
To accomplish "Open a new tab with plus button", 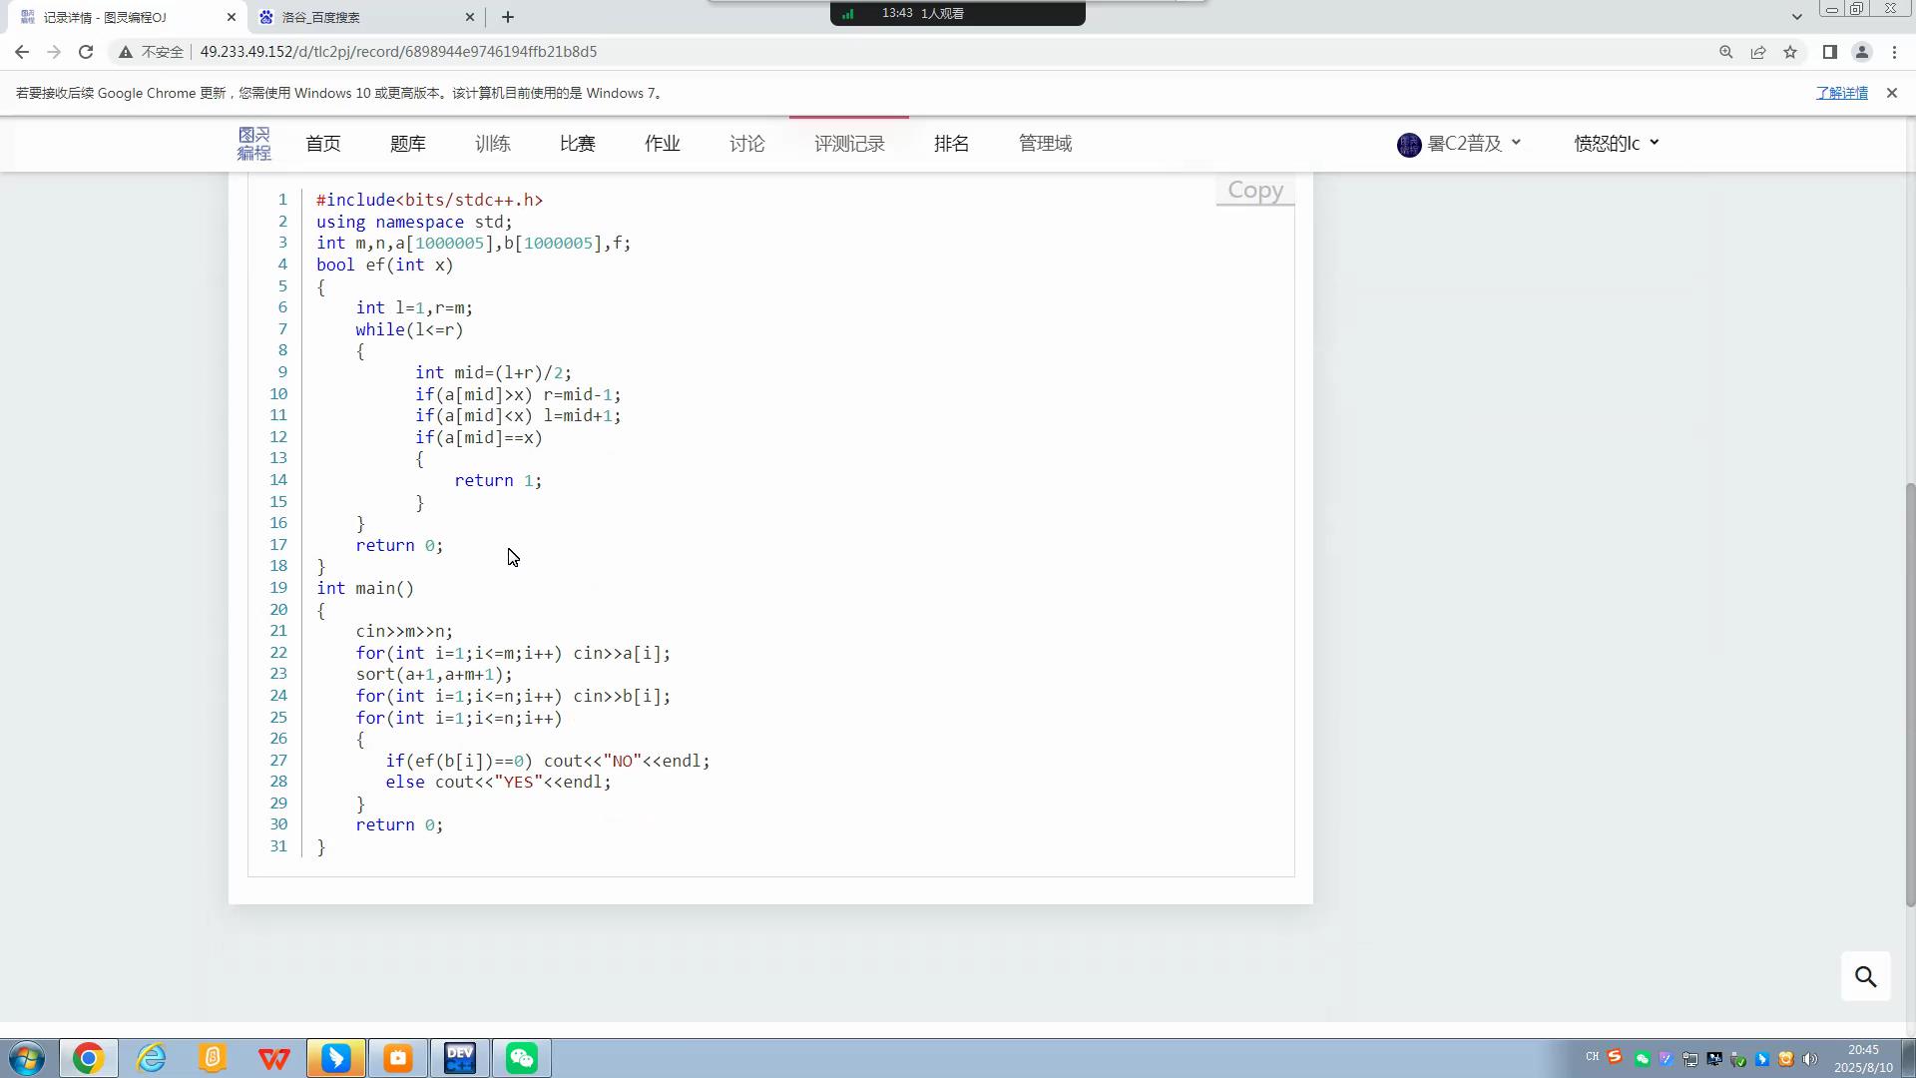I will (508, 17).
